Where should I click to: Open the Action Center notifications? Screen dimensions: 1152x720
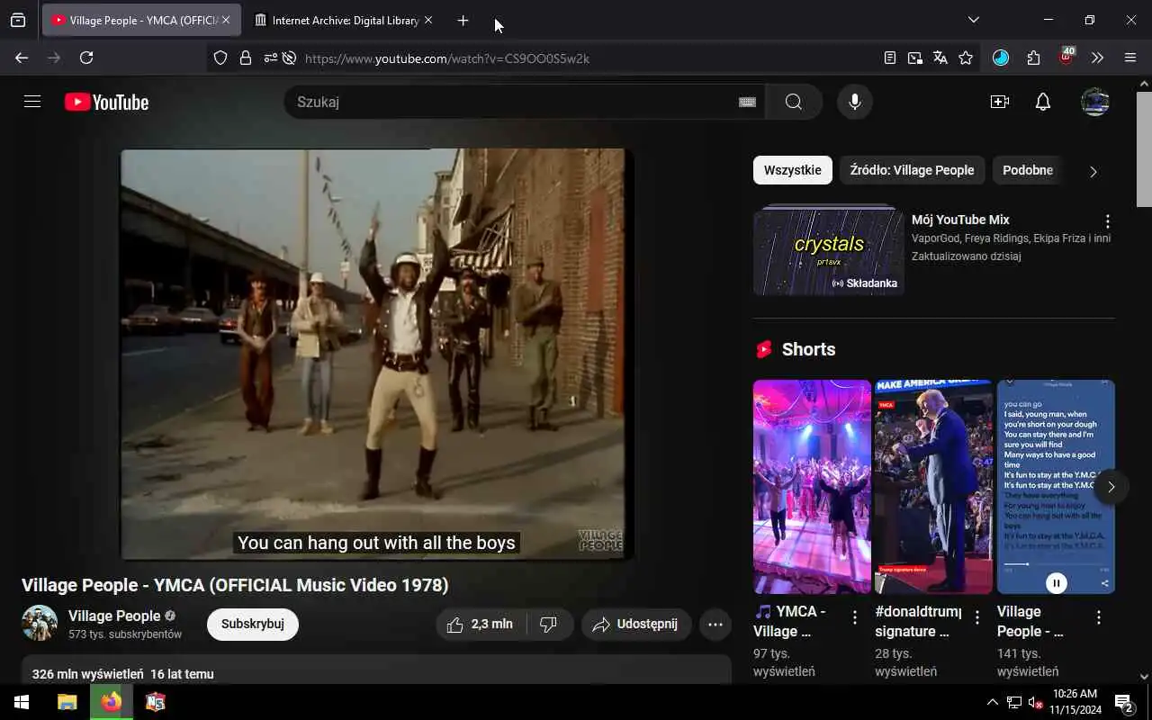pyautogui.click(x=1123, y=702)
